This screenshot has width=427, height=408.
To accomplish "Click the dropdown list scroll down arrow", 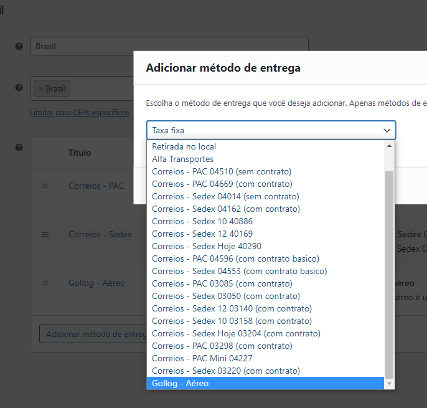I will [390, 384].
